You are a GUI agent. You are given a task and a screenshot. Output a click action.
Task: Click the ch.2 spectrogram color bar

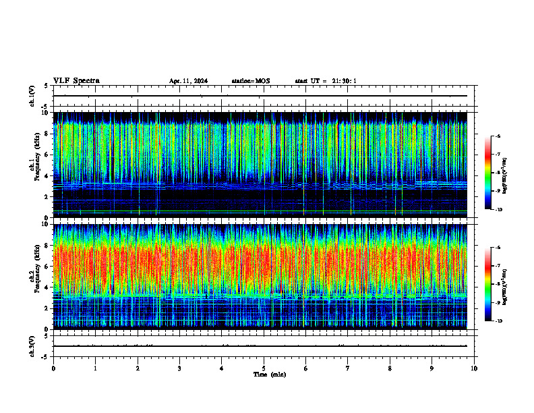click(487, 284)
